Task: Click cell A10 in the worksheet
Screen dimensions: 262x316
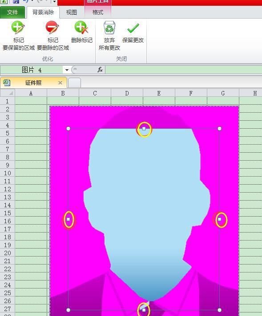Action: click(x=31, y=173)
